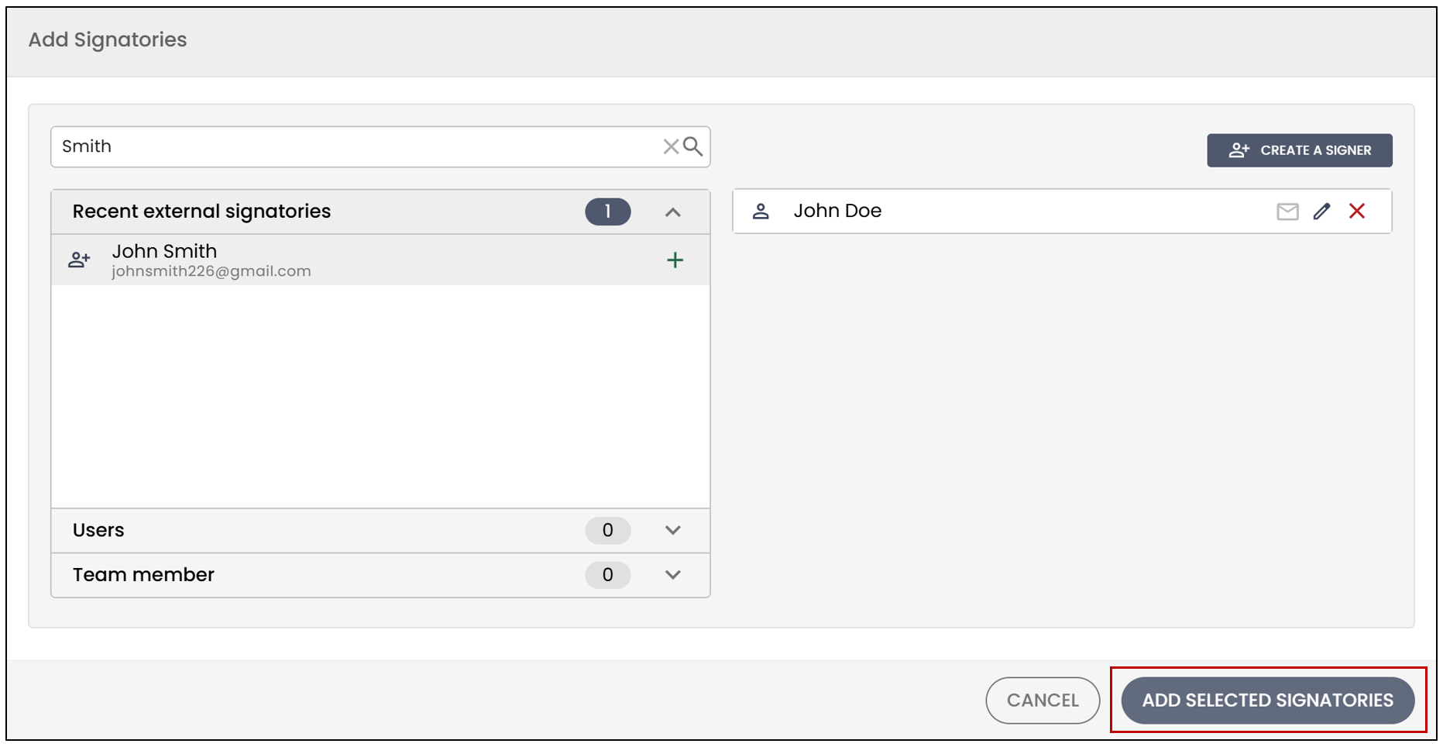
Task: Click the envelope icon for John Doe
Action: tap(1287, 212)
